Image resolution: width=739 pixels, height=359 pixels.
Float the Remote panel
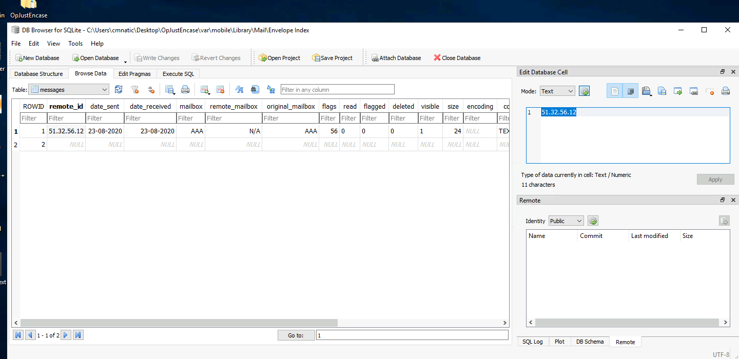tap(723, 200)
